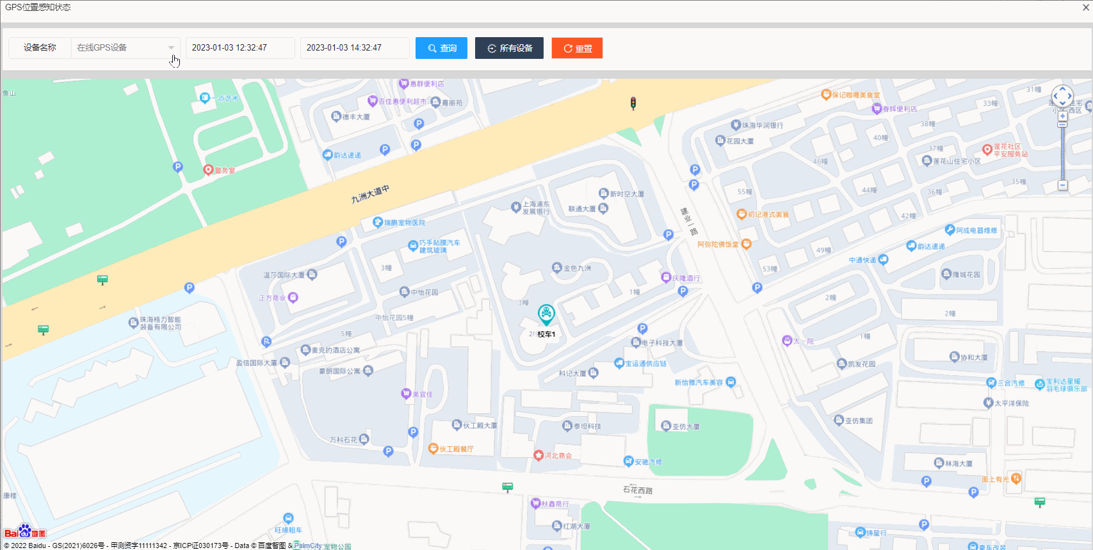The image size is (1093, 550).
Task: Click the 所有设备 button
Action: (509, 48)
